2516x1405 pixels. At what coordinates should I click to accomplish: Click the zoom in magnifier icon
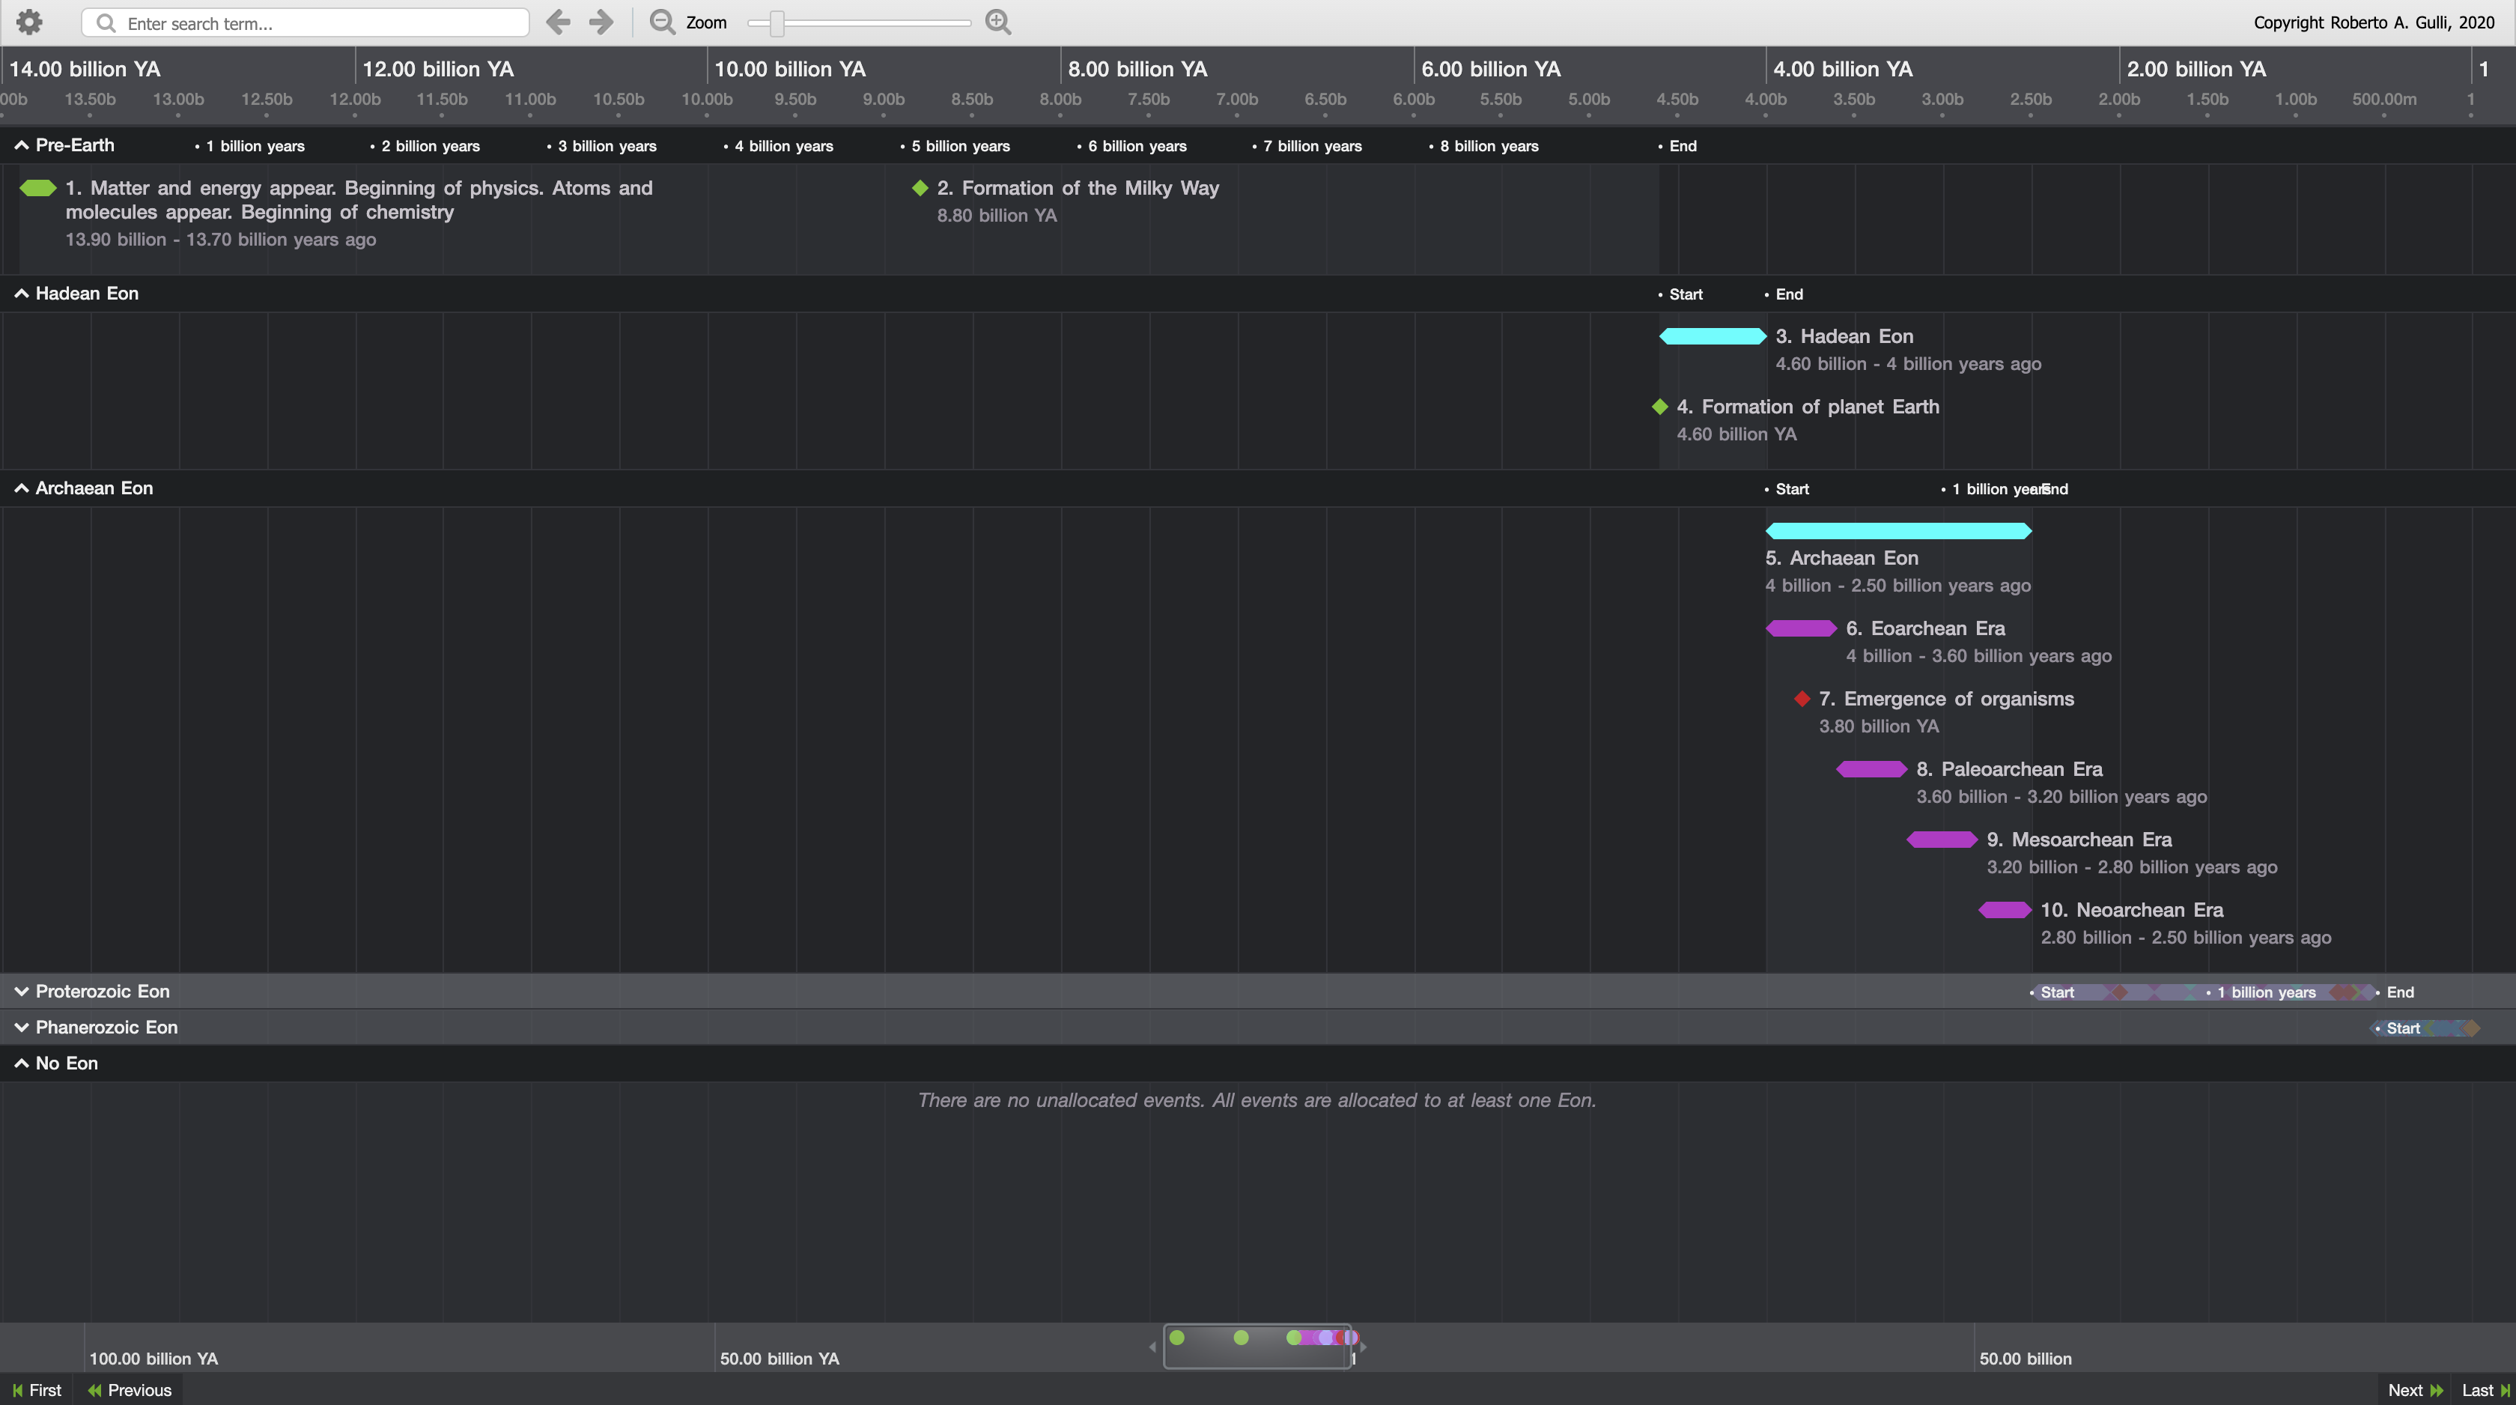click(997, 22)
